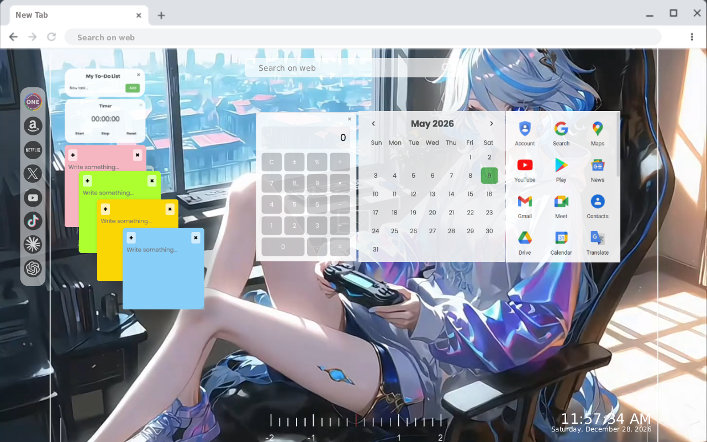The height and width of the screenshot is (442, 707).
Task: Open Google News from the apps panel
Action: click(x=597, y=170)
